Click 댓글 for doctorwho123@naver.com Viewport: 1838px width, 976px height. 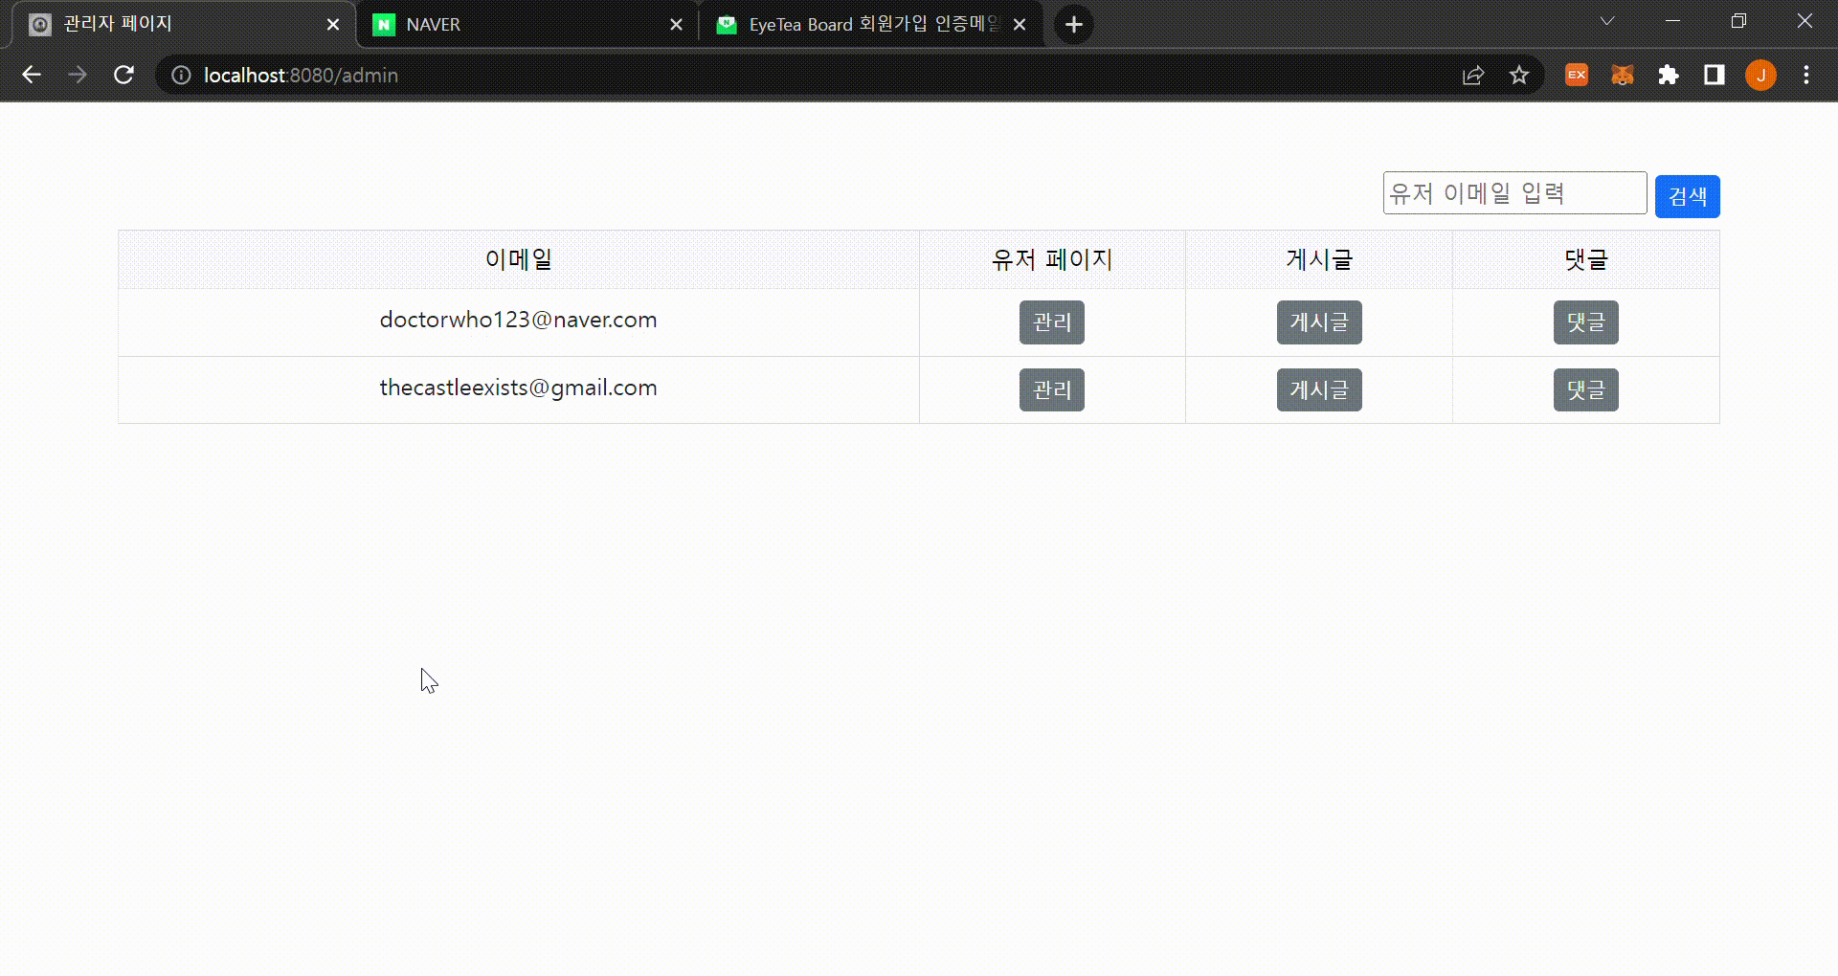[1584, 322]
